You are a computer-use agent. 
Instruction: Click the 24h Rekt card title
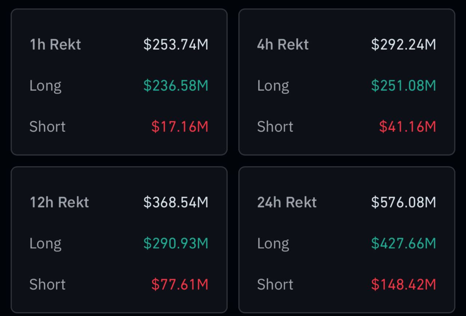coord(287,202)
